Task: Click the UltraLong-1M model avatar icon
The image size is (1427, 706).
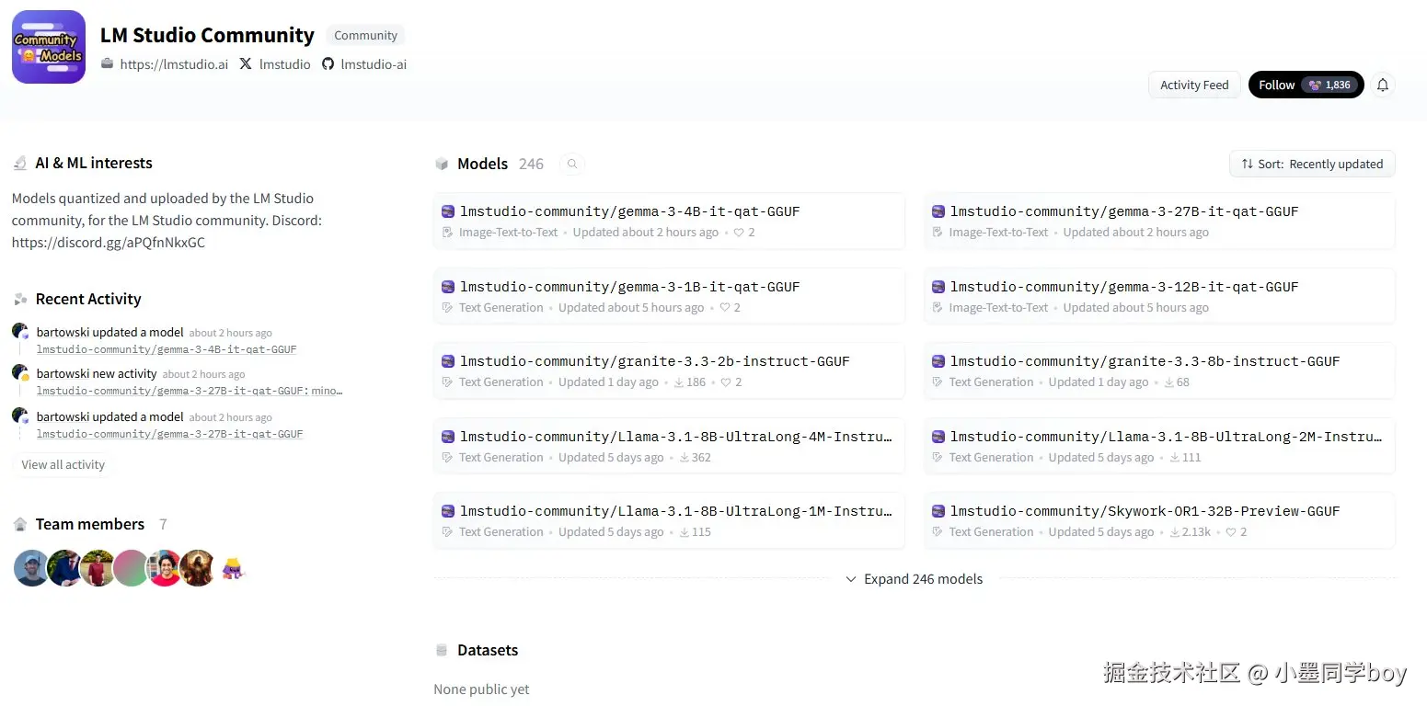Action: [448, 511]
